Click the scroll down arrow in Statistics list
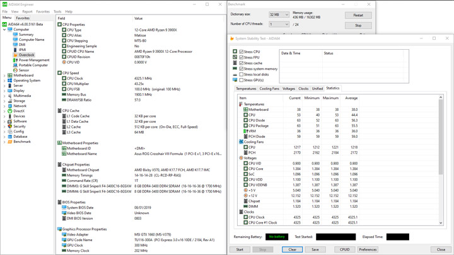Screen dimensions: 454x255 (x=441, y=223)
